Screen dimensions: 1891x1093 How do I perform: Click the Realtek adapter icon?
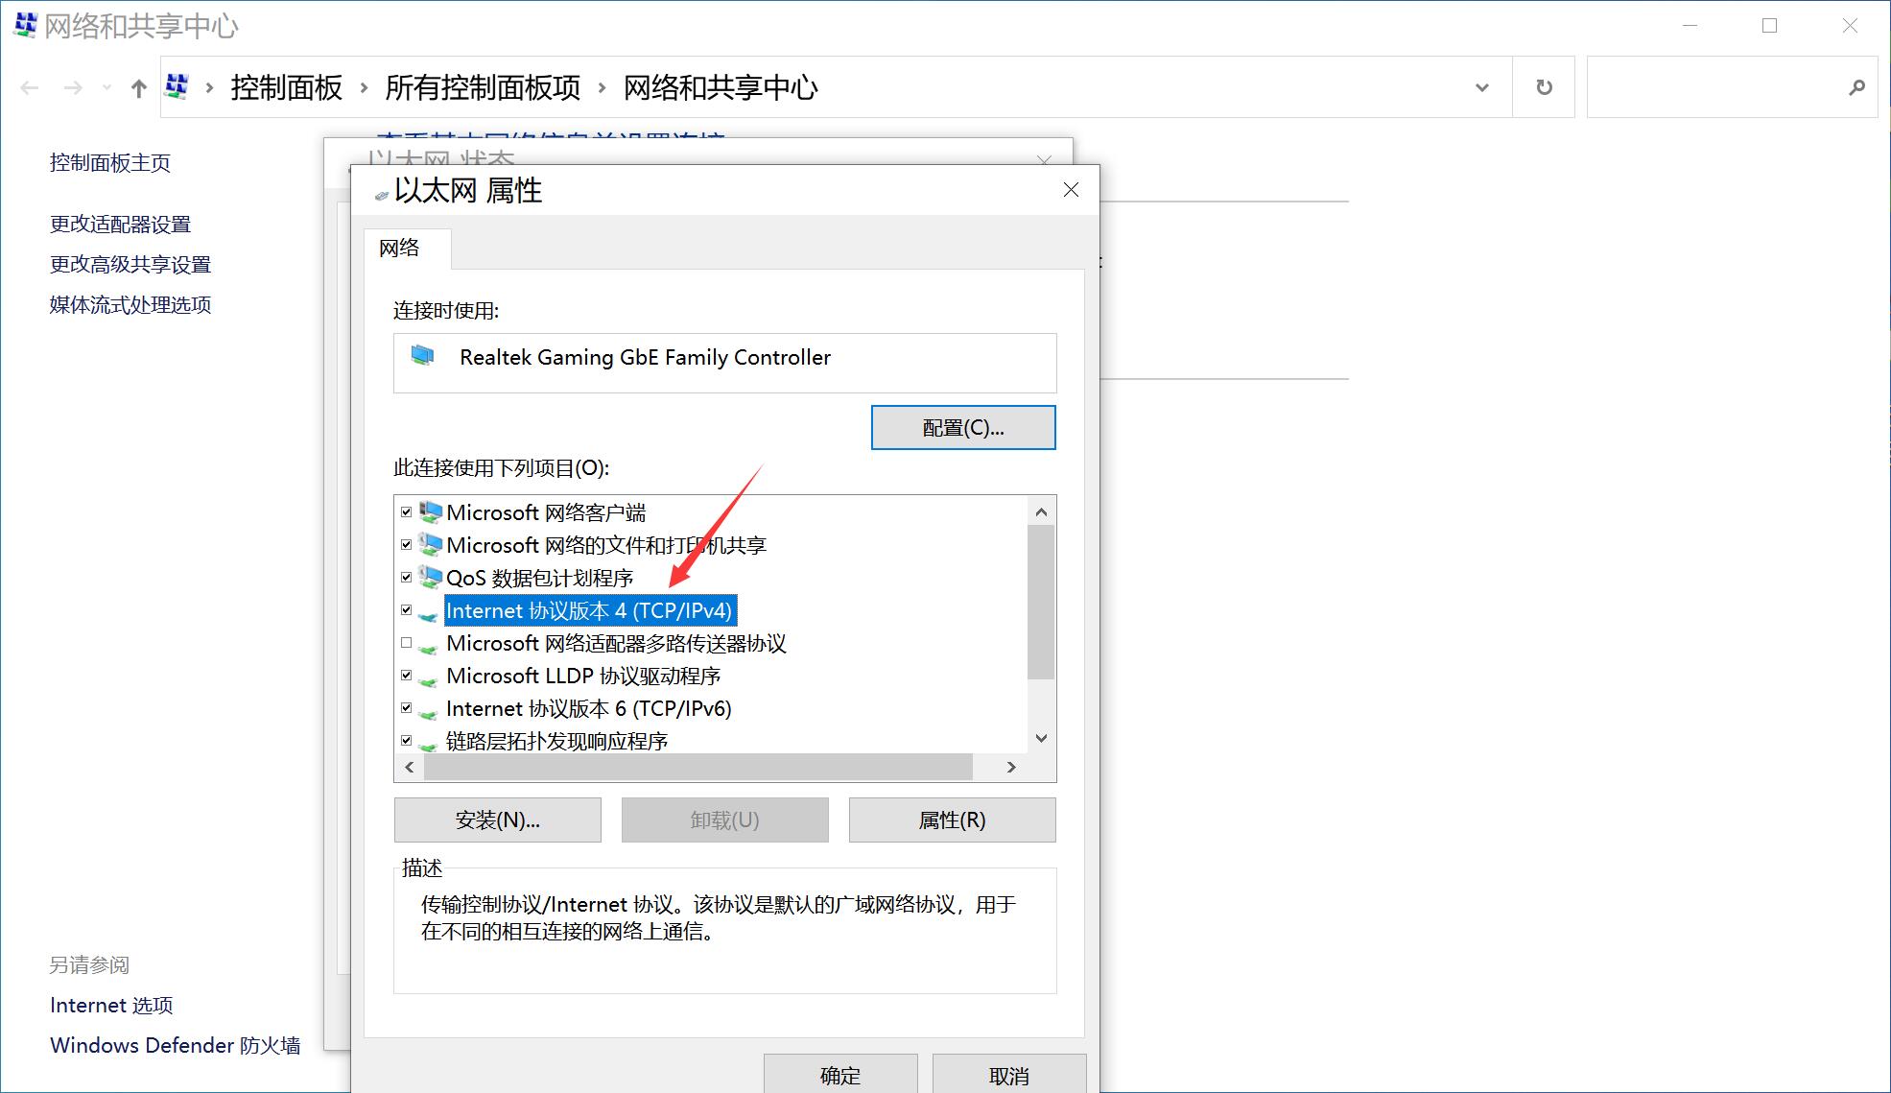click(423, 356)
